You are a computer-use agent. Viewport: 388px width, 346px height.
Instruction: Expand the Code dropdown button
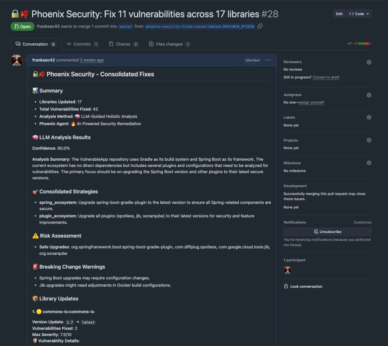tap(359, 14)
